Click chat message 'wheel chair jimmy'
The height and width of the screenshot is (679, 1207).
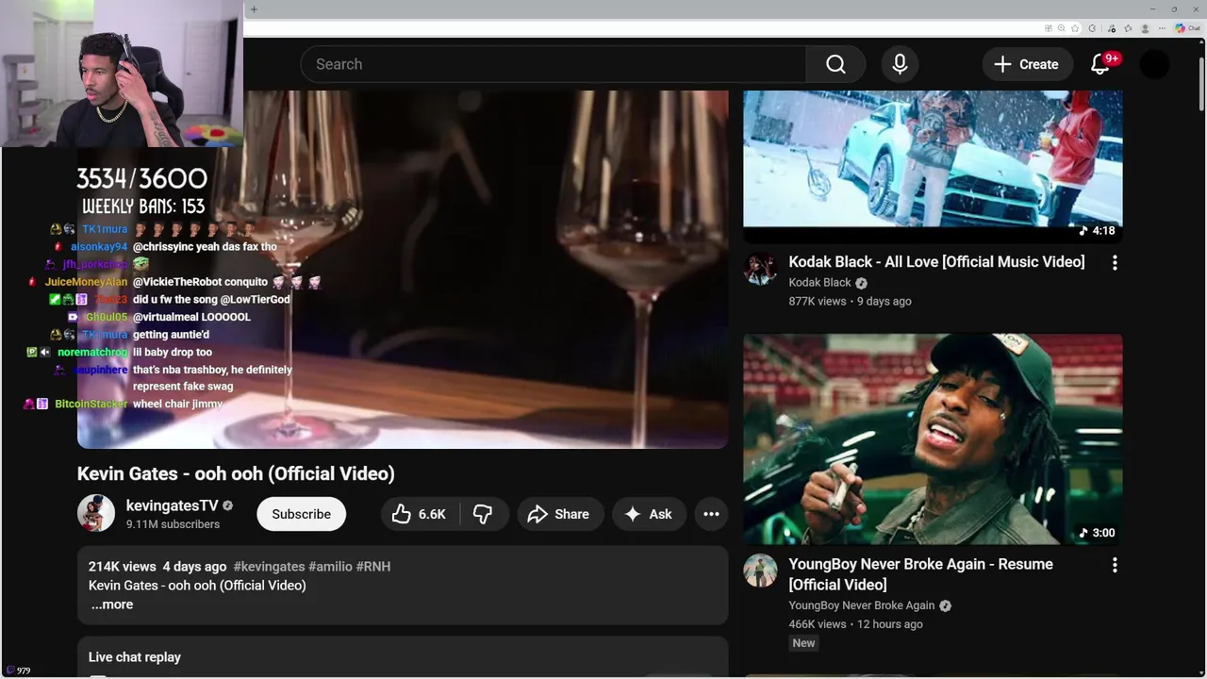point(178,404)
